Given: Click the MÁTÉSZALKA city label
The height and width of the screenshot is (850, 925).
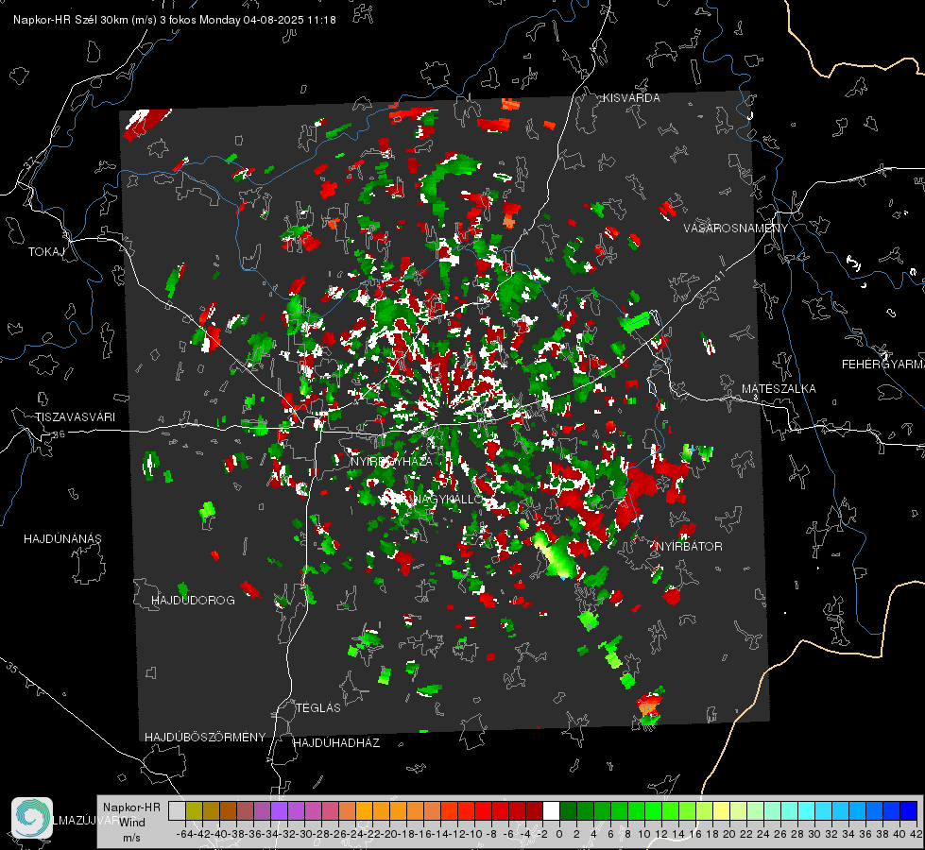Looking at the screenshot, I should (x=779, y=388).
